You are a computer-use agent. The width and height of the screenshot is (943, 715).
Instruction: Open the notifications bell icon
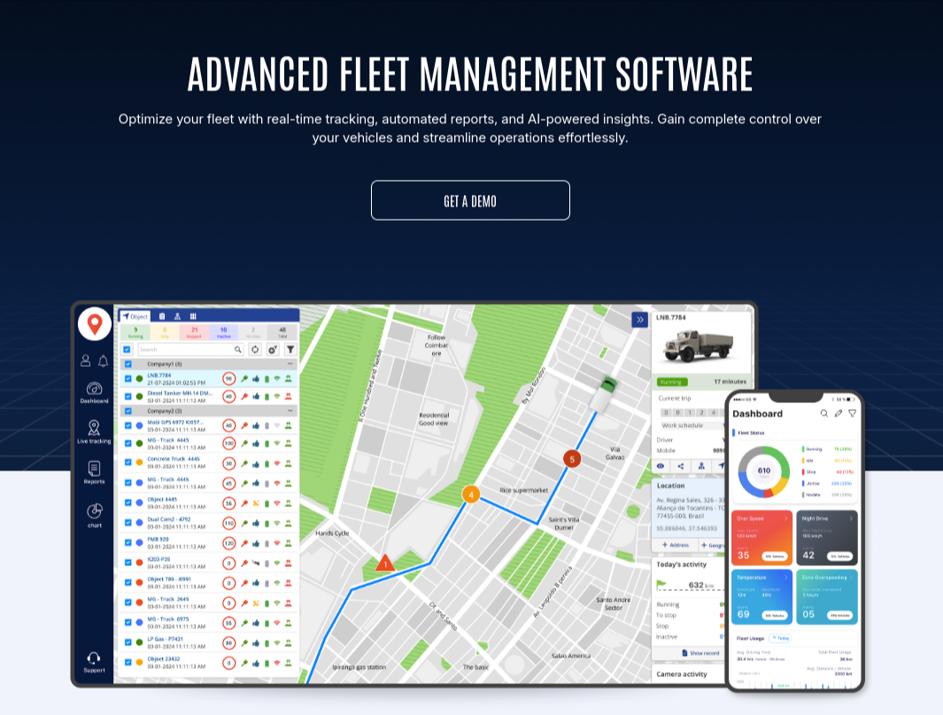103,361
